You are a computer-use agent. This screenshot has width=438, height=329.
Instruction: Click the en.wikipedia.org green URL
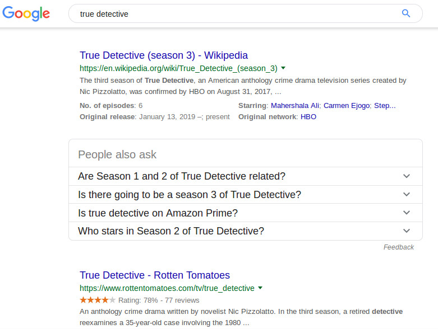178,68
